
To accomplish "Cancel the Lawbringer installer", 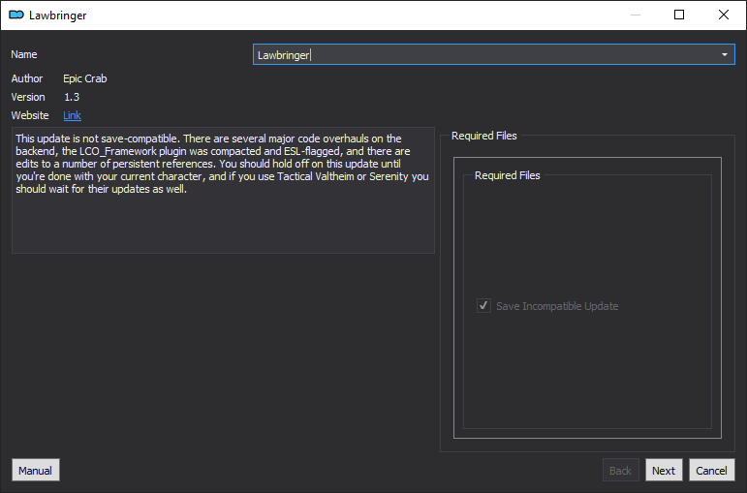I will pyautogui.click(x=712, y=471).
